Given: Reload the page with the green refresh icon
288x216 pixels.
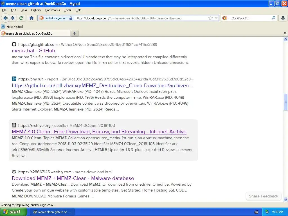Looking at the screenshot, I should coord(21,18).
